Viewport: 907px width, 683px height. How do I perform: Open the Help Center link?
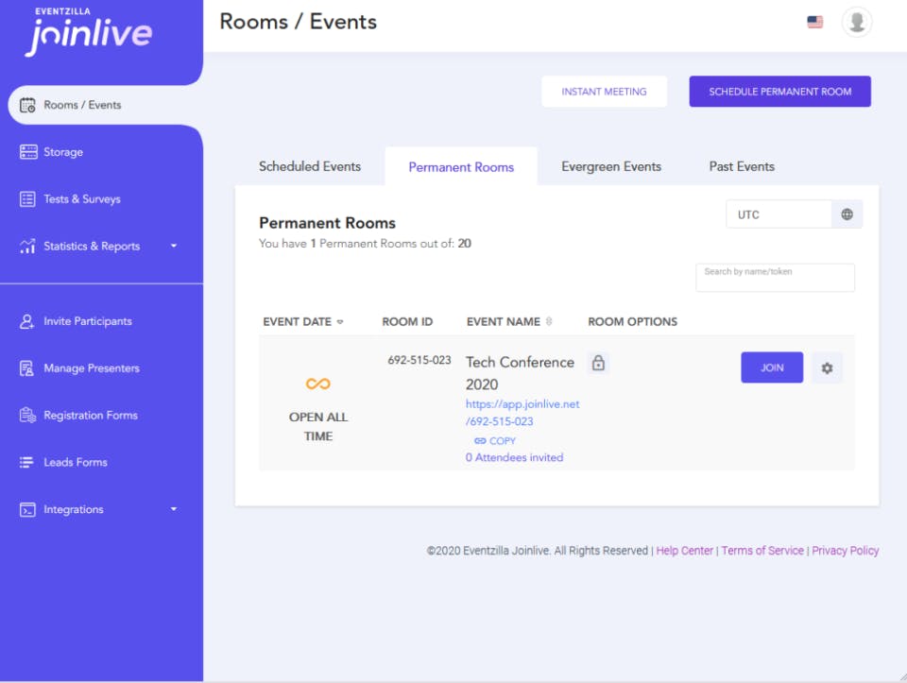pos(684,551)
